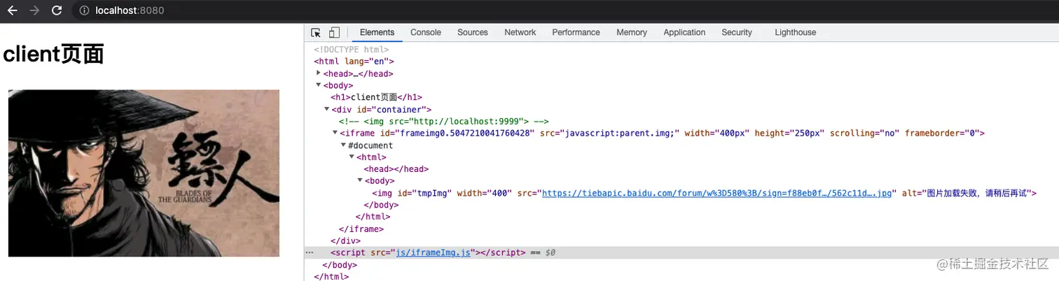Expand the collapsed head node

click(x=319, y=73)
